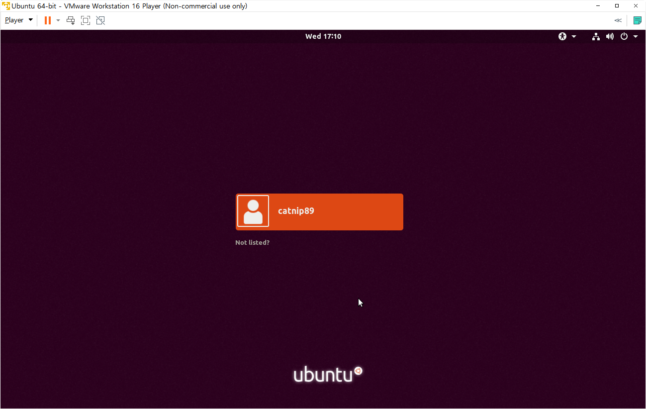
Task: Maximize the VMware Player window
Action: [617, 6]
